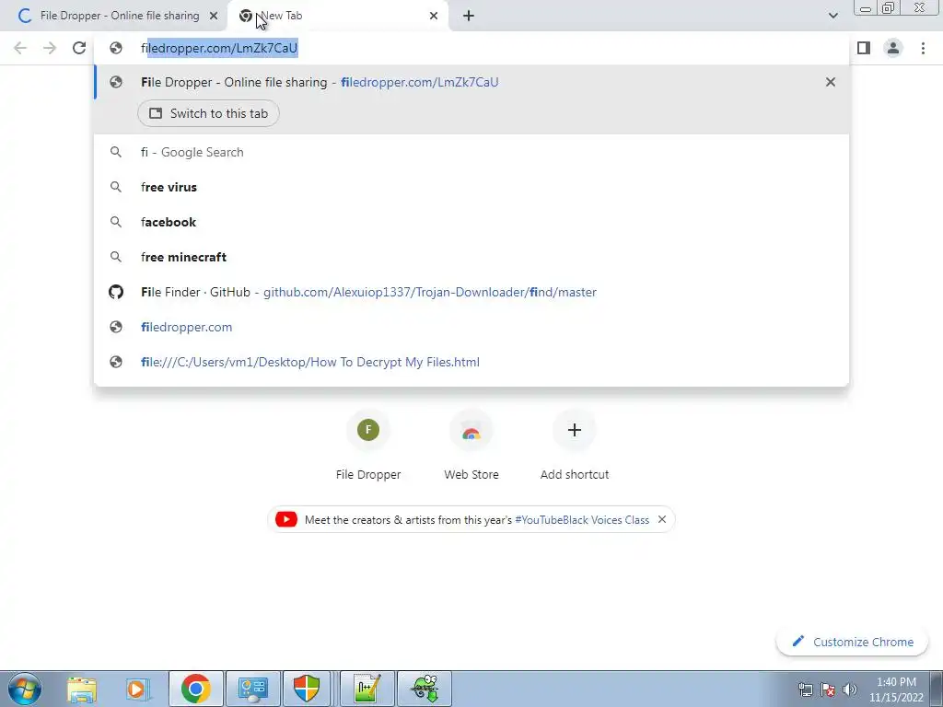Open the Action Center flag tray icon
Screen dimensions: 943x707
point(828,690)
